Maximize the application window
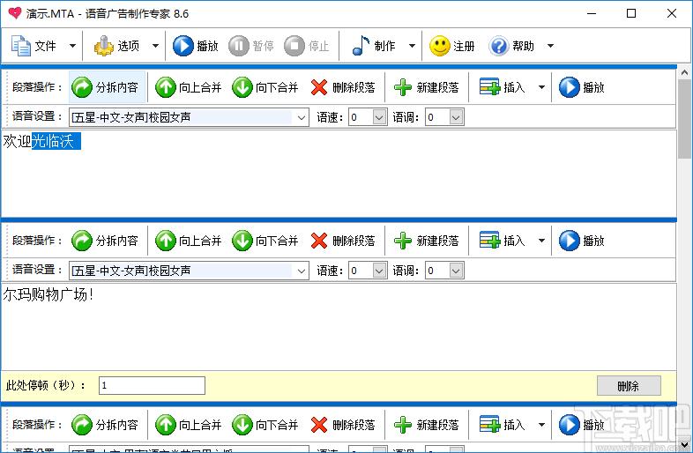 click(631, 13)
